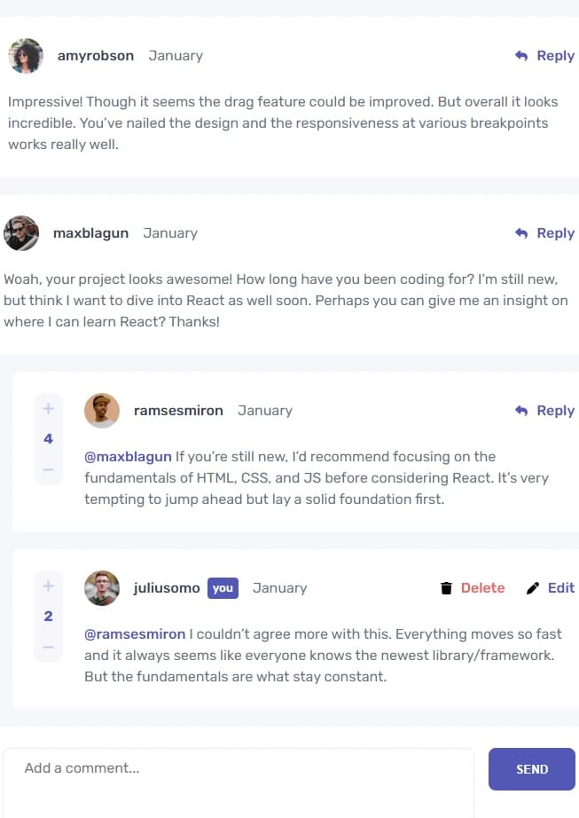Focus the Add a comment text field

(238, 781)
